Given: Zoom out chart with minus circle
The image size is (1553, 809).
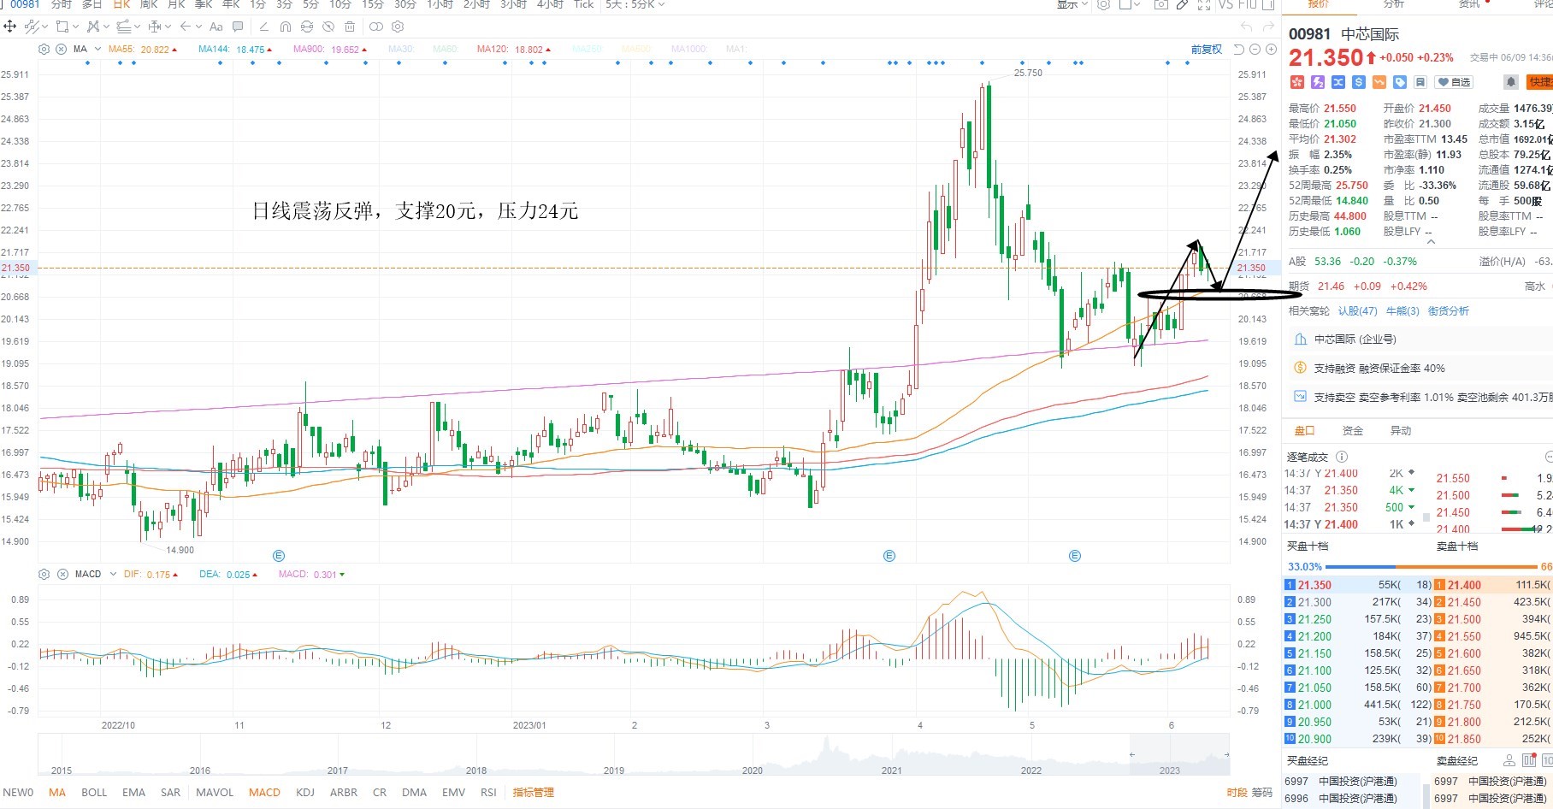Looking at the screenshot, I should [x=1255, y=49].
